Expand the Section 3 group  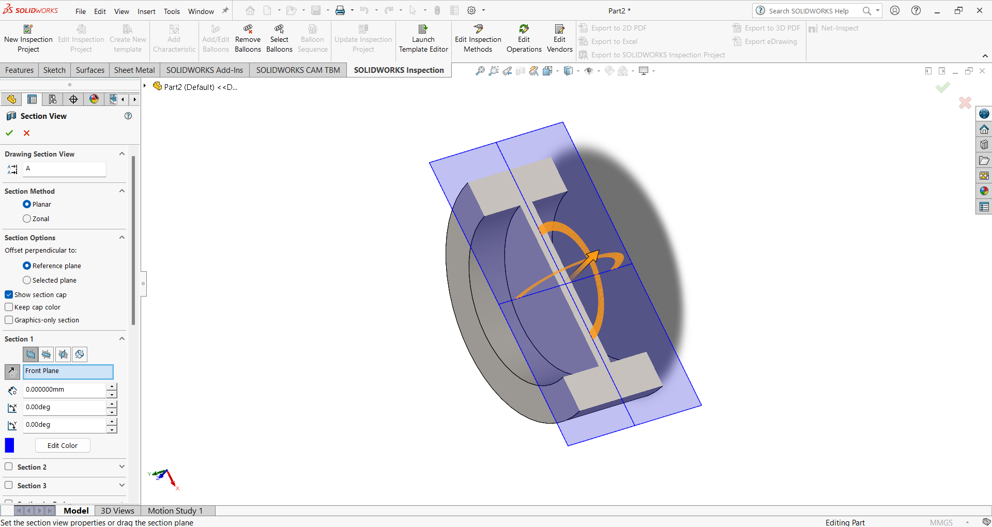[x=122, y=486]
